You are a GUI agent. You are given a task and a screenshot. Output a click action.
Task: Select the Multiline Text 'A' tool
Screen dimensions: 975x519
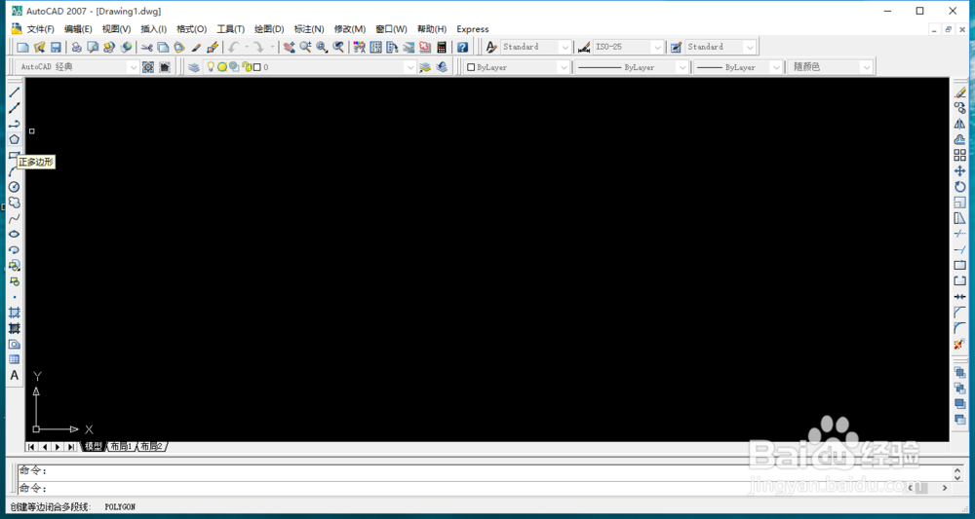15,375
